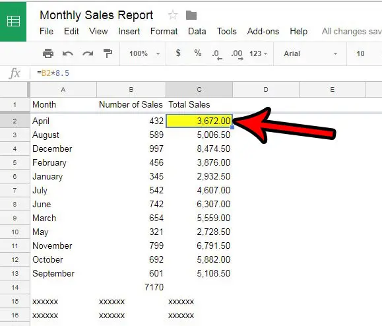
Task: Open the 123 more formats dropdown
Action: [x=258, y=53]
